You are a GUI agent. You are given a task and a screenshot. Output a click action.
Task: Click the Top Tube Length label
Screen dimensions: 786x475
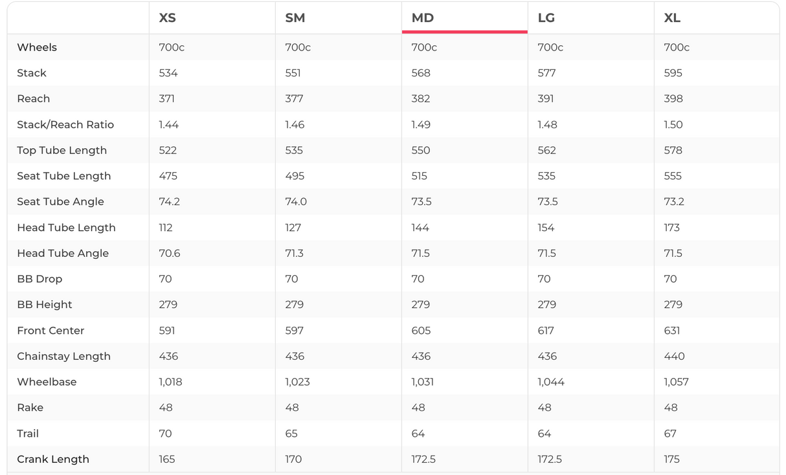pos(62,150)
